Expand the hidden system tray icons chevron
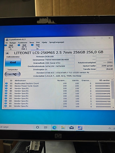This screenshot has height=153, width=115. coord(110,128)
